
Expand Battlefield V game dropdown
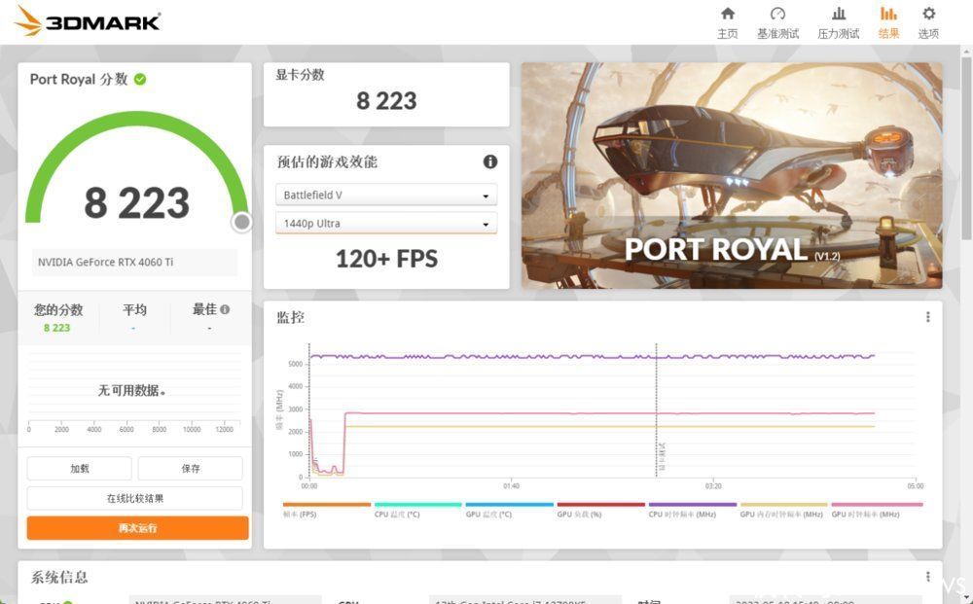[386, 195]
